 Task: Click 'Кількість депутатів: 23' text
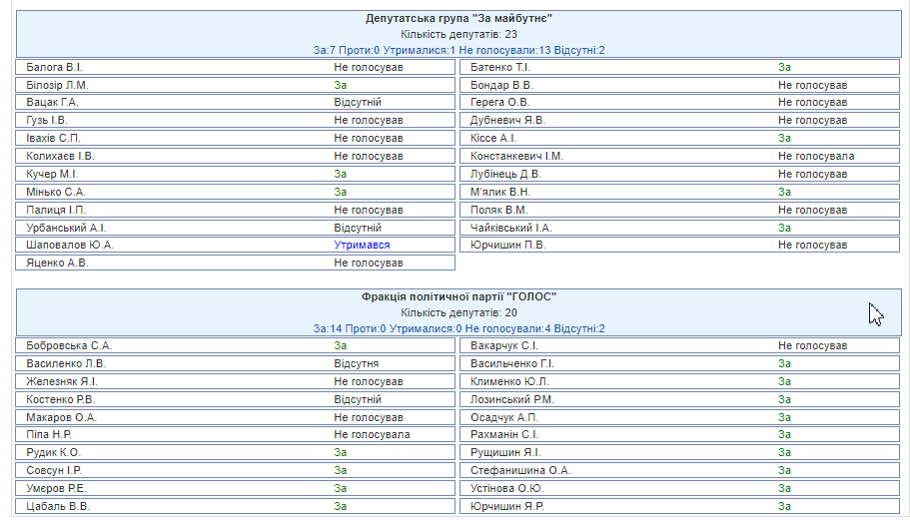(x=458, y=34)
